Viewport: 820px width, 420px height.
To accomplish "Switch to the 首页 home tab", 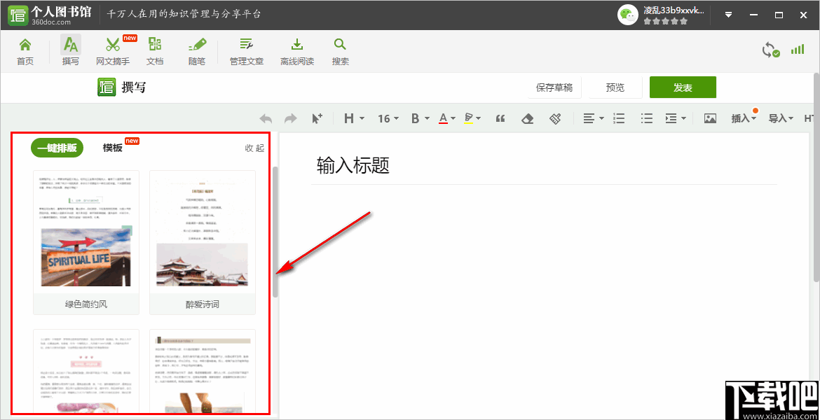I will 25,50.
